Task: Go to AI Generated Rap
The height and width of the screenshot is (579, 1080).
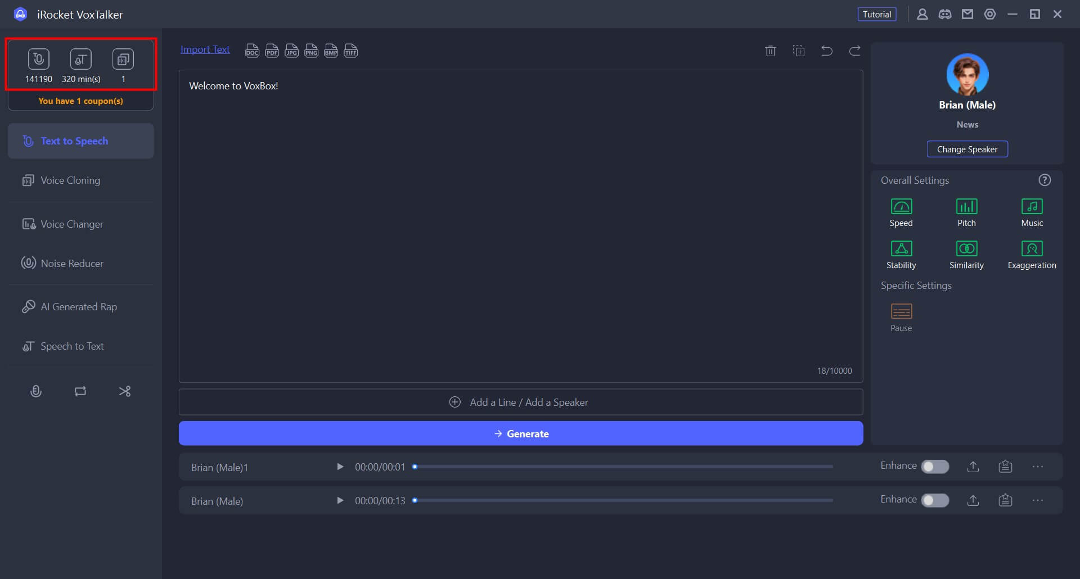Action: 81,307
